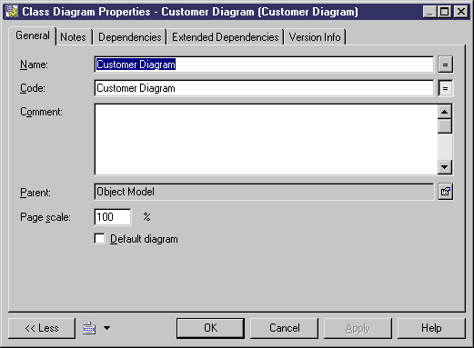Switch to the General tab
Screen dimensions: 474x348
pos(33,35)
